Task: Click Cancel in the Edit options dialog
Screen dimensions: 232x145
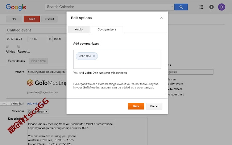Action: coord(154,106)
